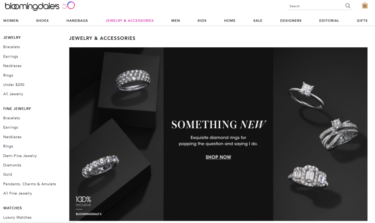Open the Women menu

point(11,21)
